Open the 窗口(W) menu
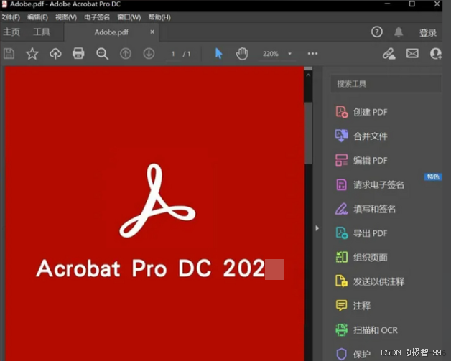Screen dimensions: 451x361 129,17
